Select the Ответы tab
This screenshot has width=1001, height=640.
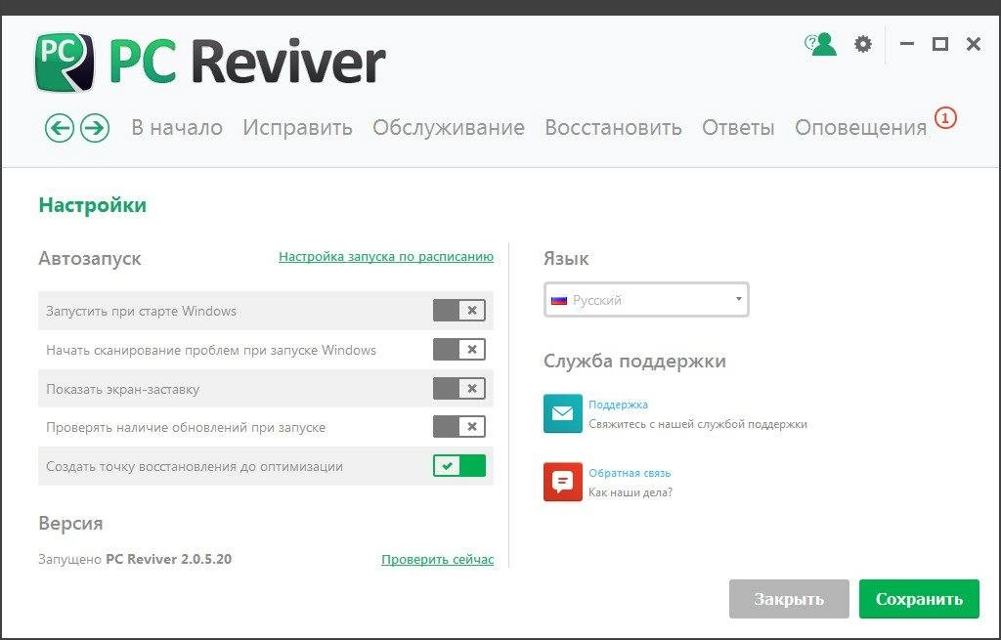[x=738, y=128]
